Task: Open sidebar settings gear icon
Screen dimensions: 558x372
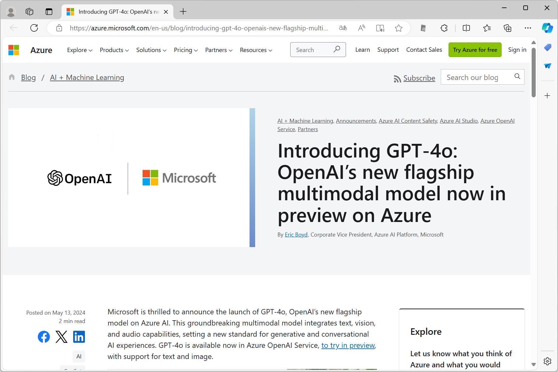Action: tap(547, 361)
